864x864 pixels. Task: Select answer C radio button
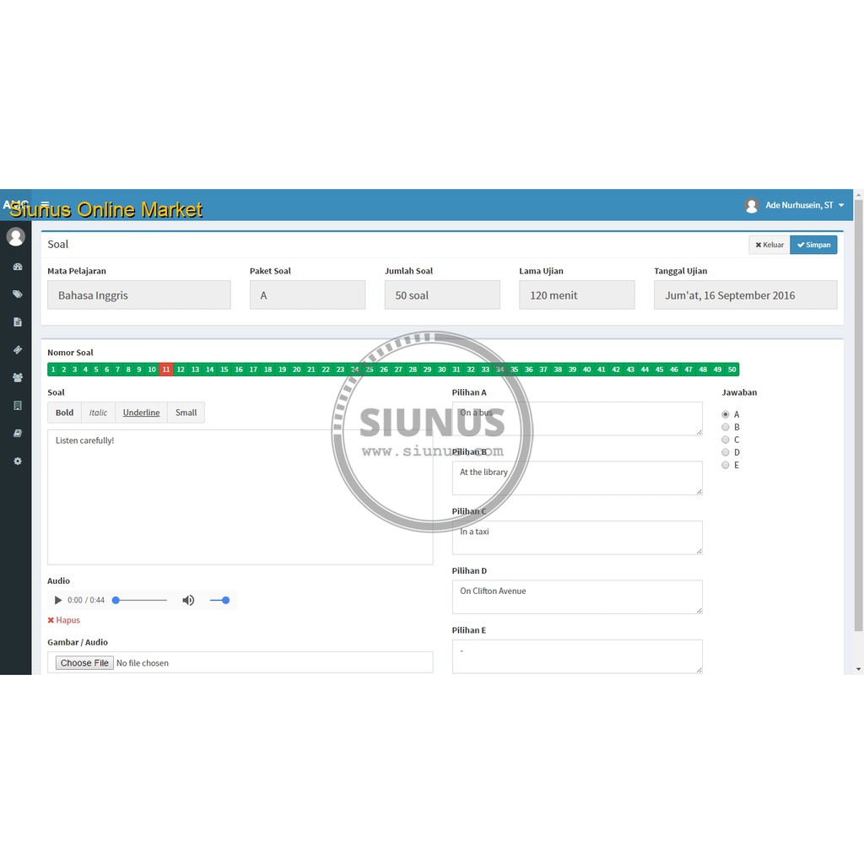pos(725,440)
